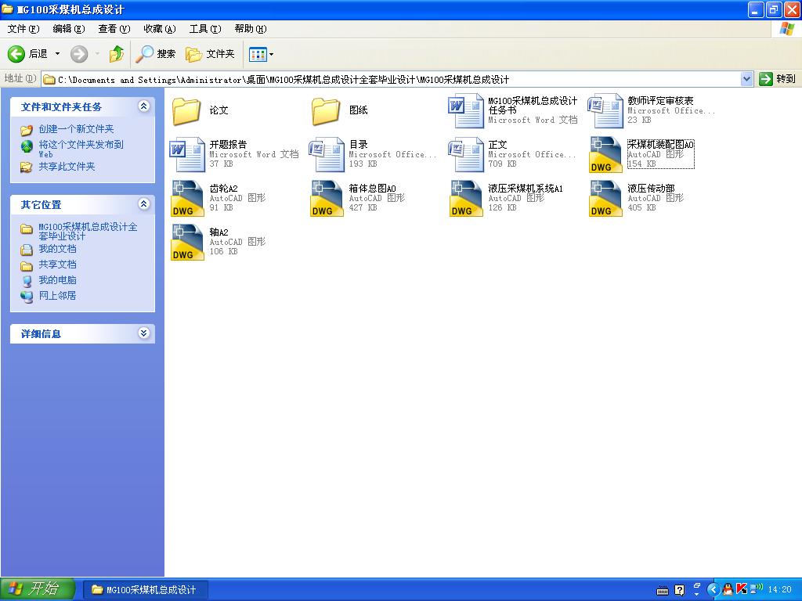Open the Back button history dropdown arrow
The height and width of the screenshot is (601, 802).
pos(56,54)
